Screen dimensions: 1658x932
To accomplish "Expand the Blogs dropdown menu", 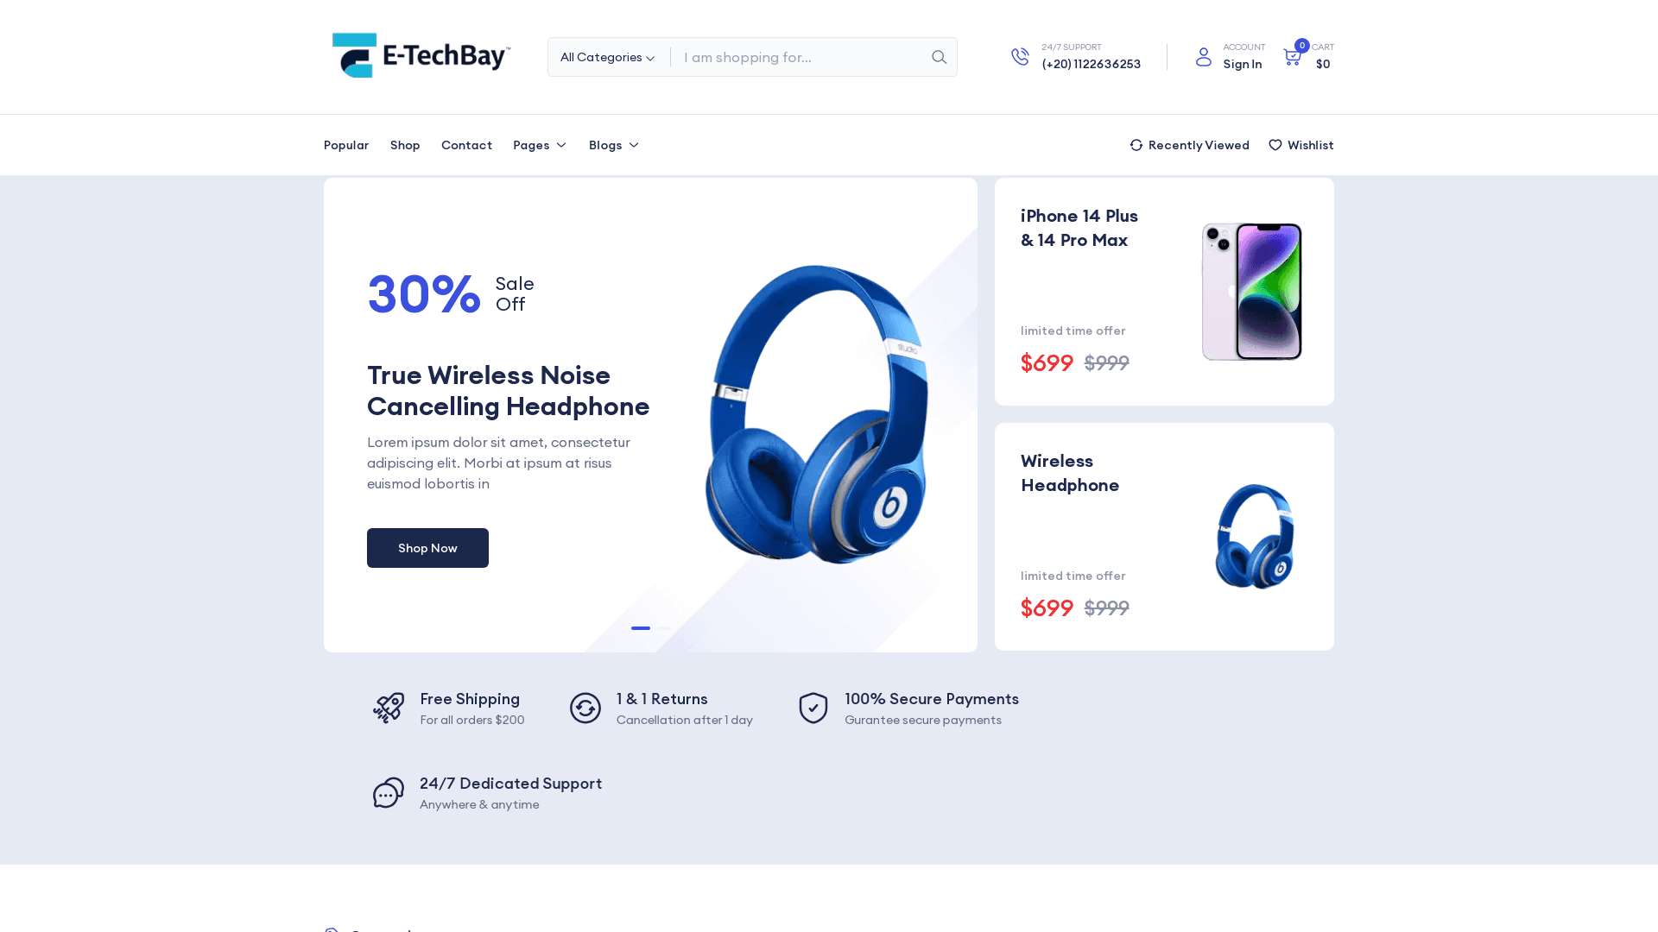I will (614, 144).
